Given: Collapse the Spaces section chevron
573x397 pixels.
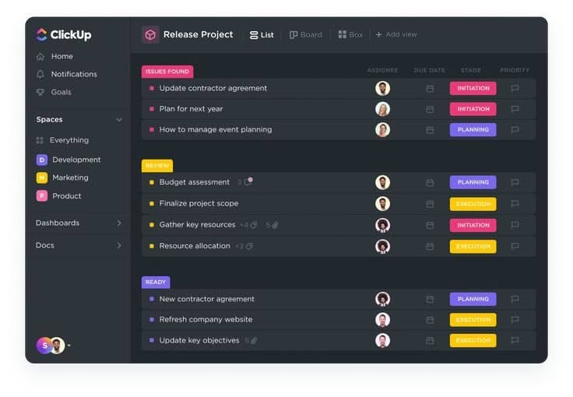Looking at the screenshot, I should 119,120.
